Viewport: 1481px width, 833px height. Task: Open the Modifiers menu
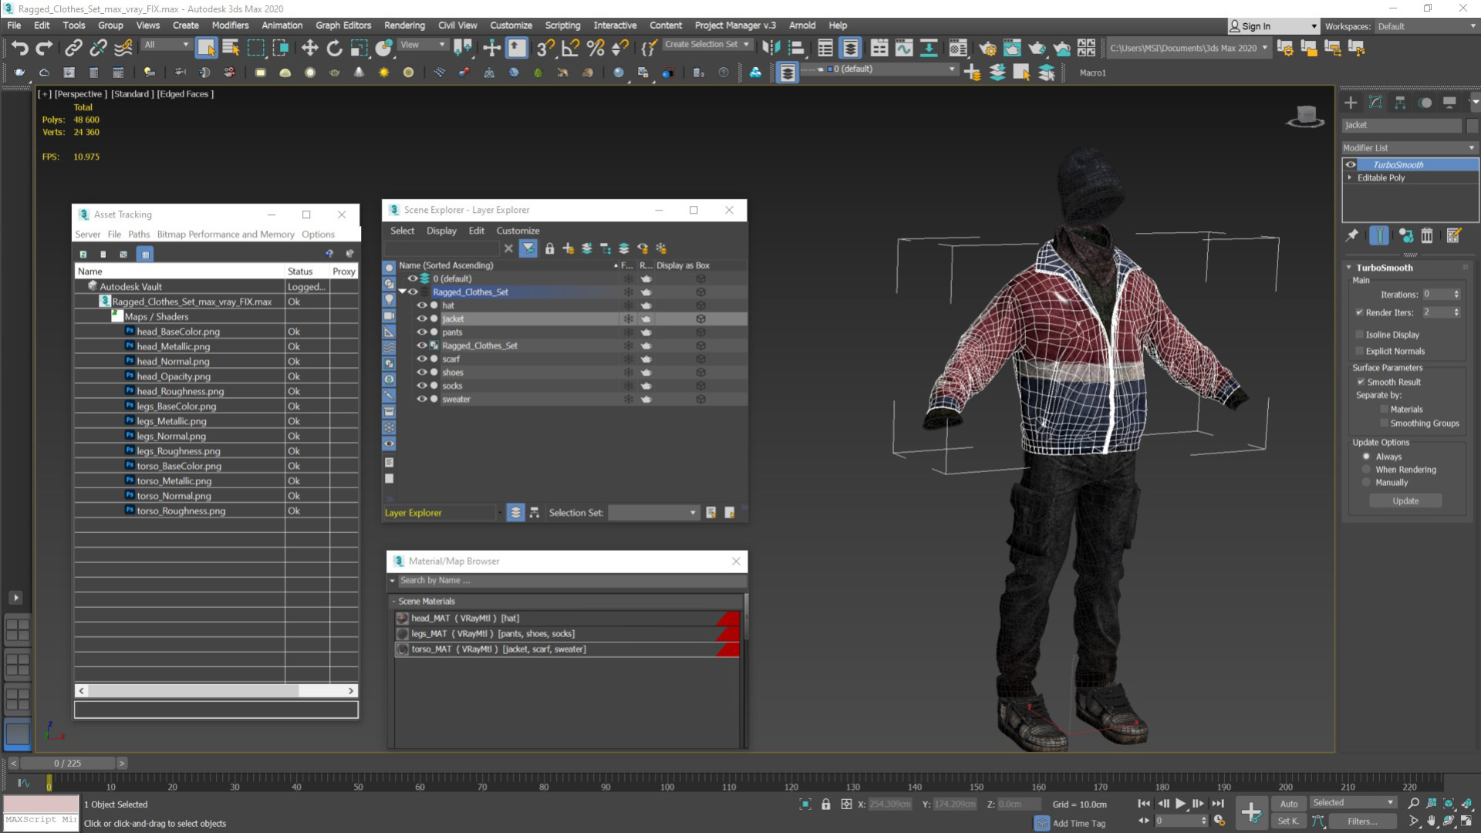[231, 25]
